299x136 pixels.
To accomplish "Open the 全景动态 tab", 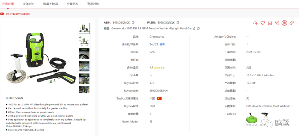I will pyautogui.click(x=73, y=4).
